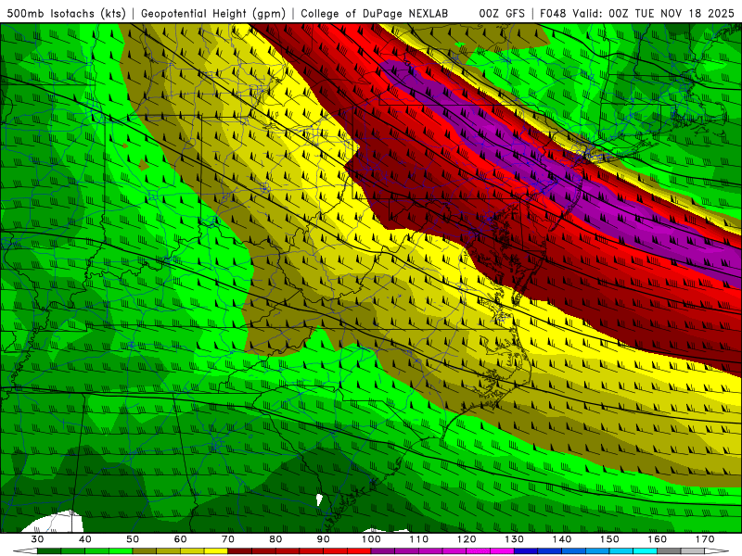Click the '100' label on the color scale
This screenshot has width=742, height=556.
point(372,539)
